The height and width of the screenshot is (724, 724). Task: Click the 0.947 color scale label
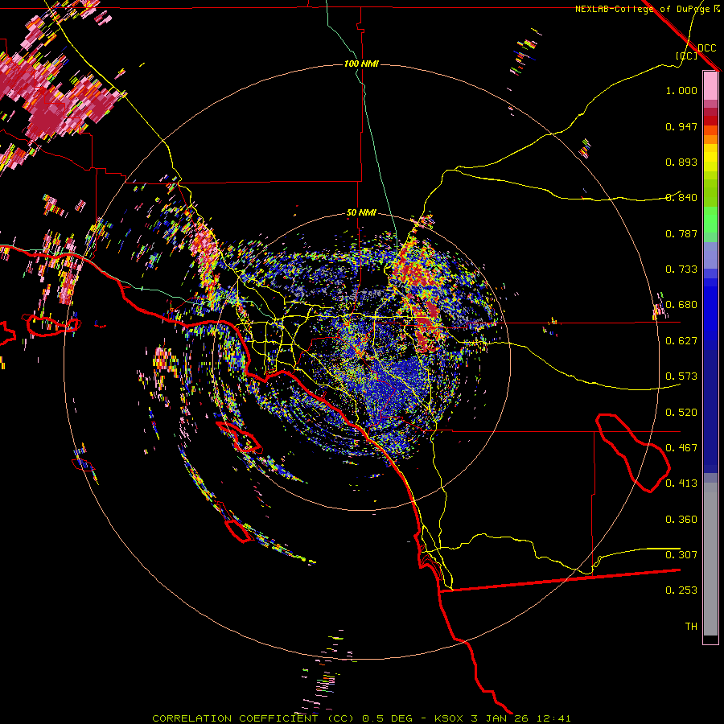click(x=681, y=126)
